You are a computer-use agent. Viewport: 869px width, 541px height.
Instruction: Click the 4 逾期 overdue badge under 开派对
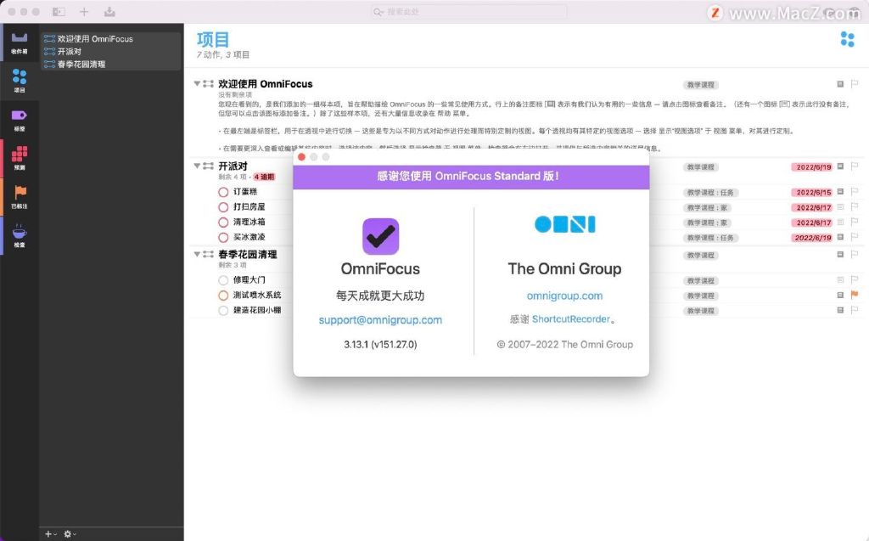pos(264,177)
